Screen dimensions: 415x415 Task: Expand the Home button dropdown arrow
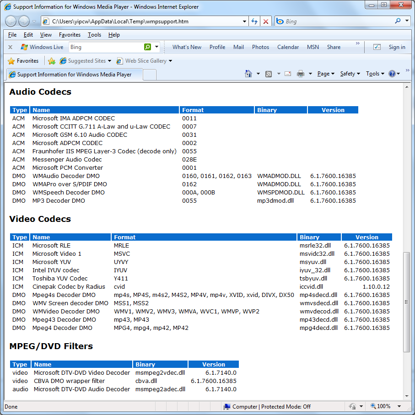(258, 74)
